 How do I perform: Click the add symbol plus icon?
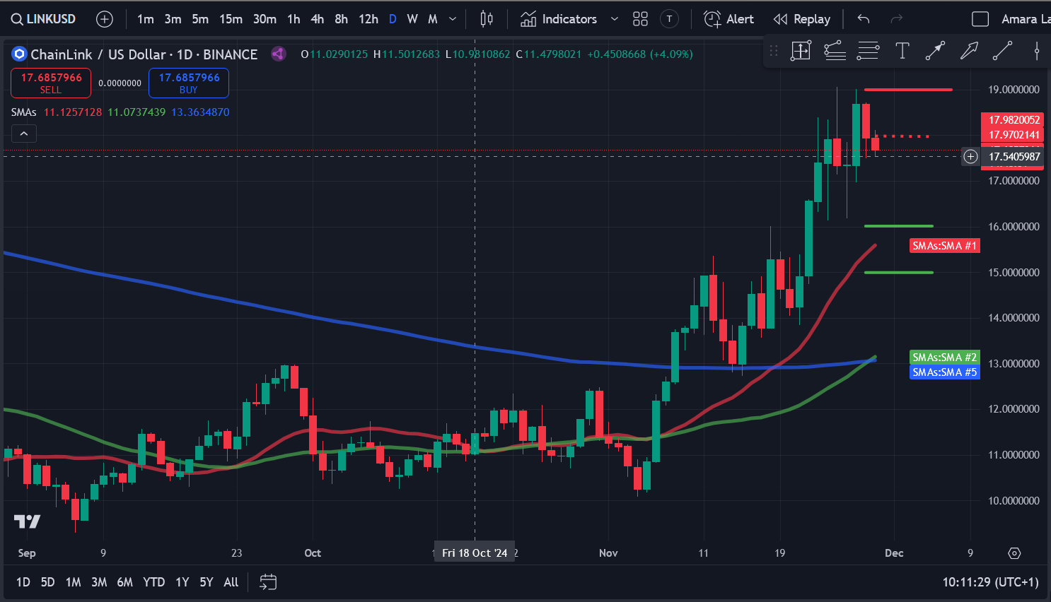pyautogui.click(x=105, y=19)
